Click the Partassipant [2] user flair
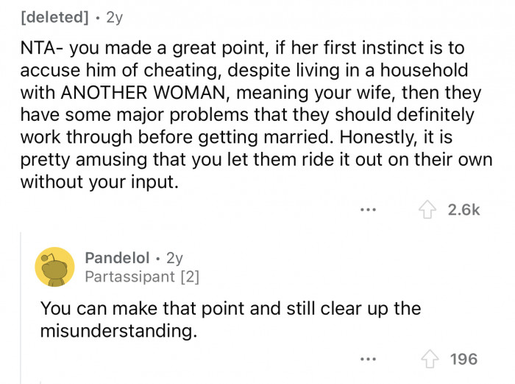The width and height of the screenshot is (515, 384). (142, 277)
